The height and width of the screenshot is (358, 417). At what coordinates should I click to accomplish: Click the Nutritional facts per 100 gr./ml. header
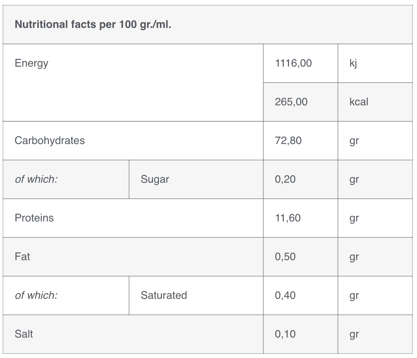93,25
